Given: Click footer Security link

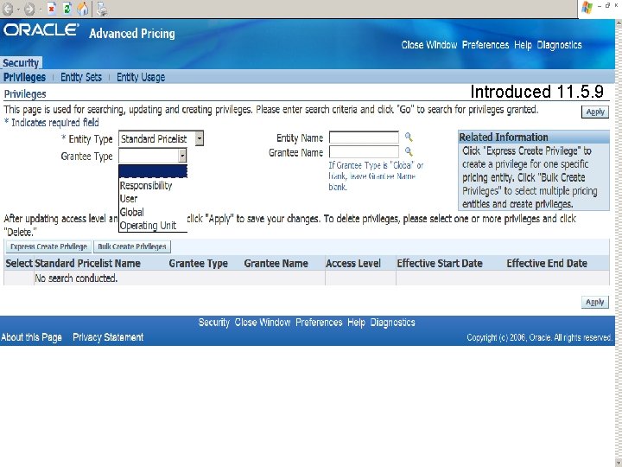Looking at the screenshot, I should 214,322.
